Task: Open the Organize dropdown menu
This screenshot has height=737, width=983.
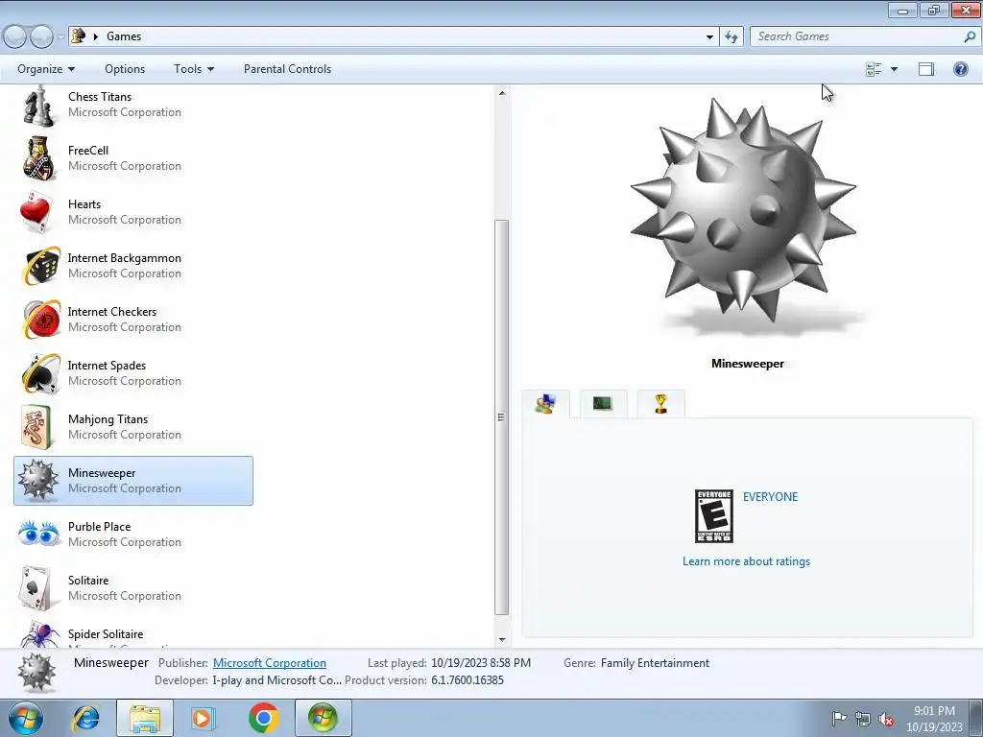Action: [46, 69]
